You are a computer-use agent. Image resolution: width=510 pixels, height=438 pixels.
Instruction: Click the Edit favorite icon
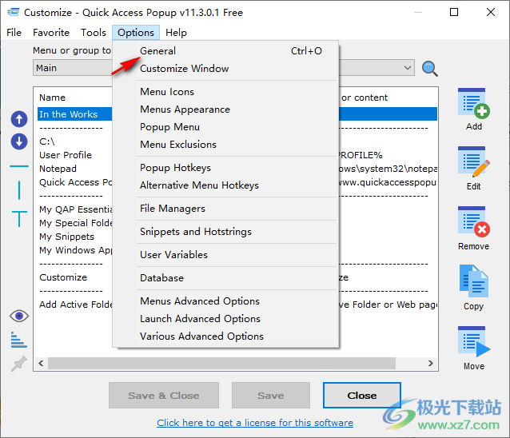point(473,162)
